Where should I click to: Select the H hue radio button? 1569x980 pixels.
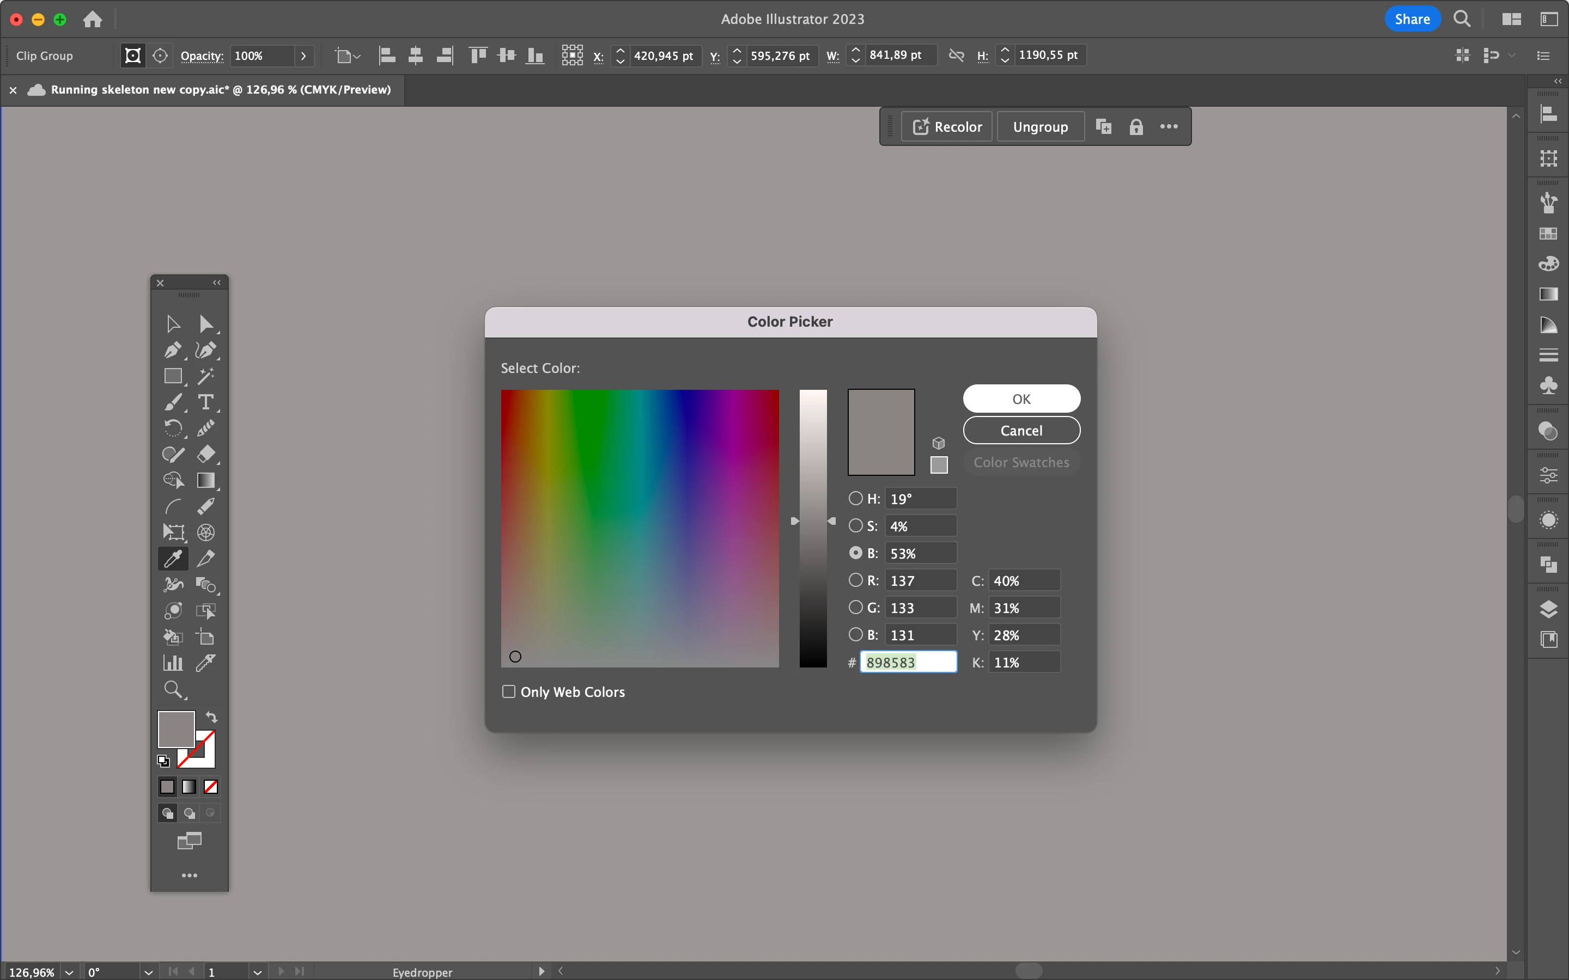(x=856, y=498)
